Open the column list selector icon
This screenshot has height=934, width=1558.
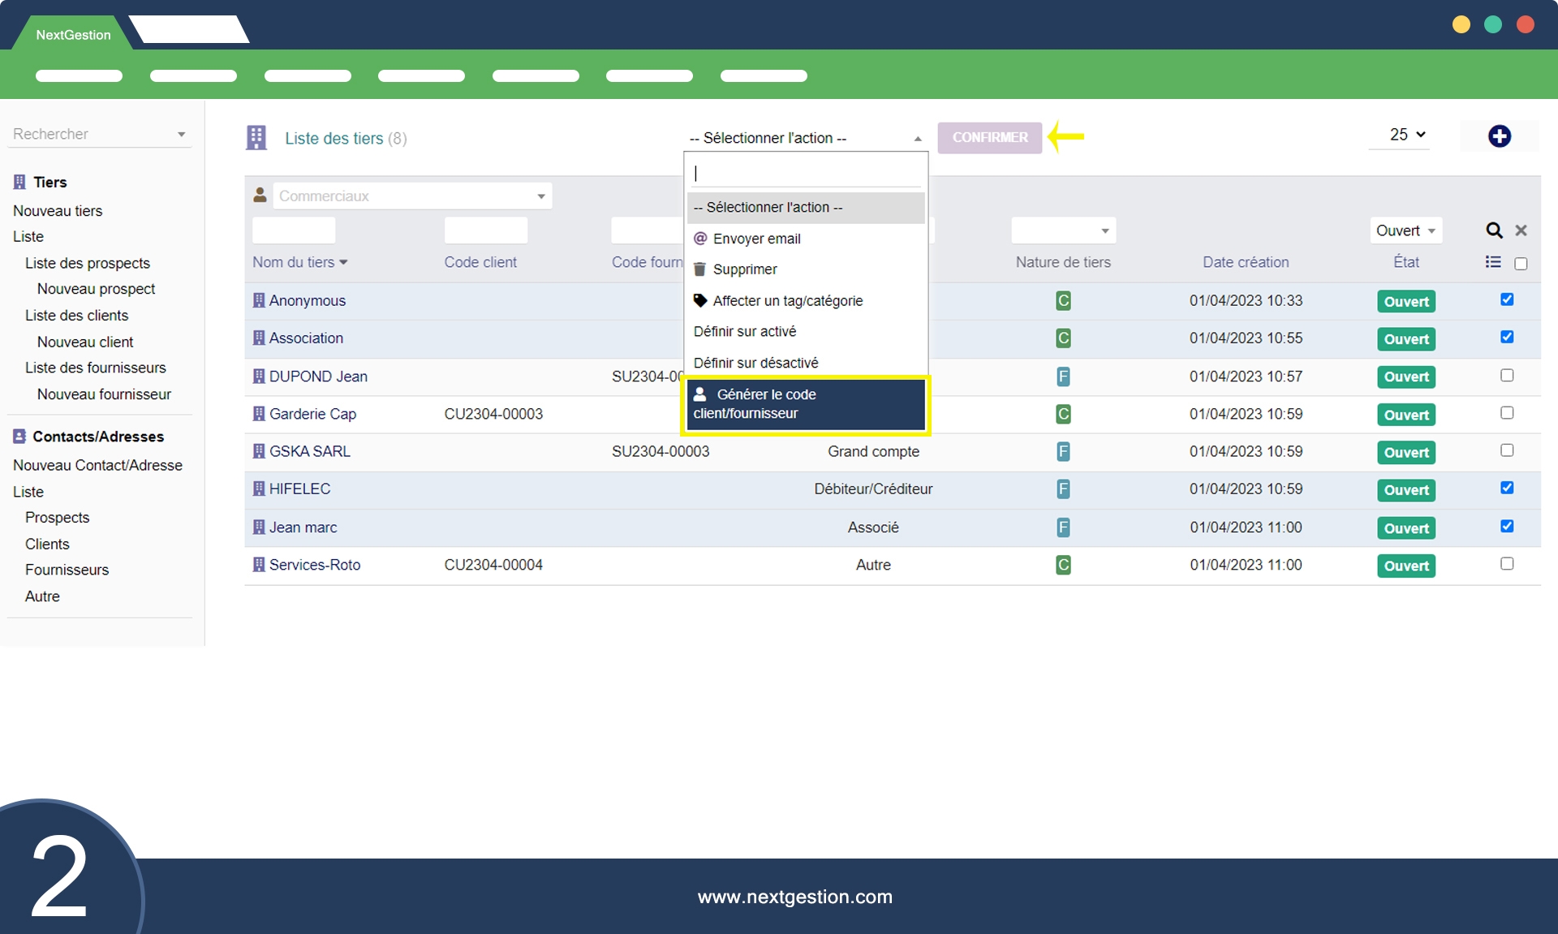[1493, 262]
